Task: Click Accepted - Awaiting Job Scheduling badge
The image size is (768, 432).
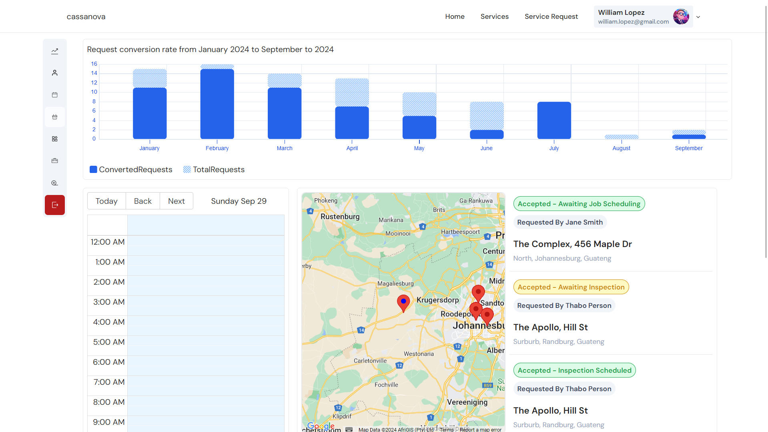Action: pyautogui.click(x=579, y=204)
